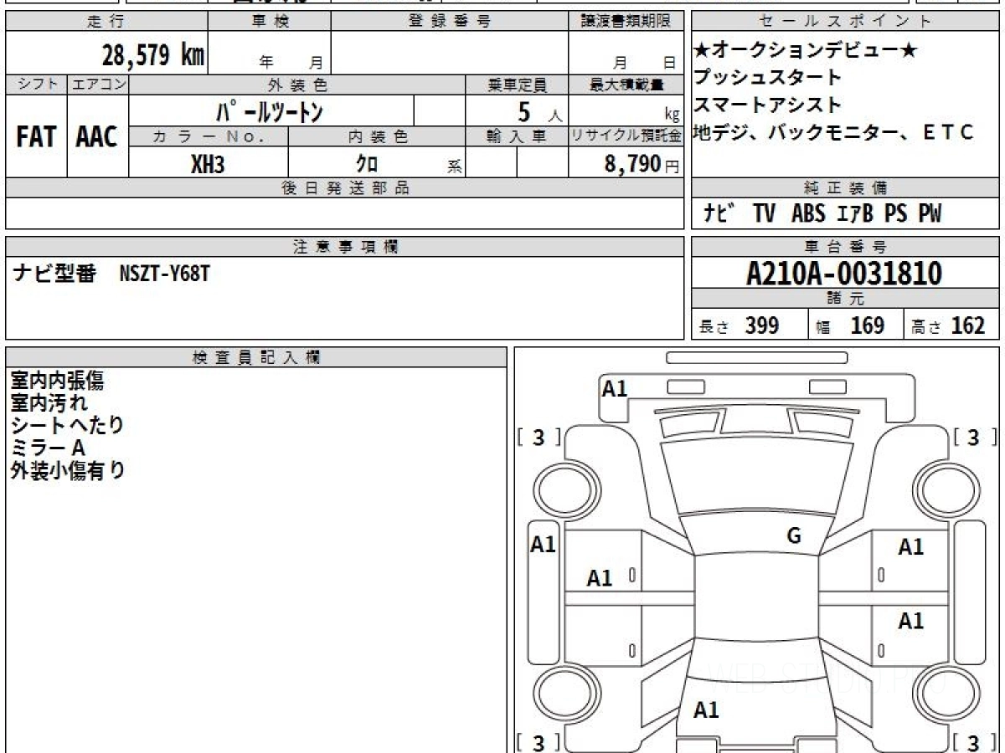
Task: Click the 最大積載量 header
Action: point(626,85)
